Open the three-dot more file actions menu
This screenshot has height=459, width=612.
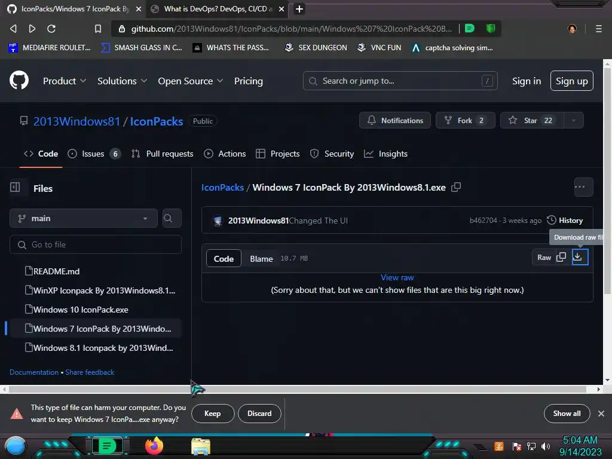(x=583, y=187)
